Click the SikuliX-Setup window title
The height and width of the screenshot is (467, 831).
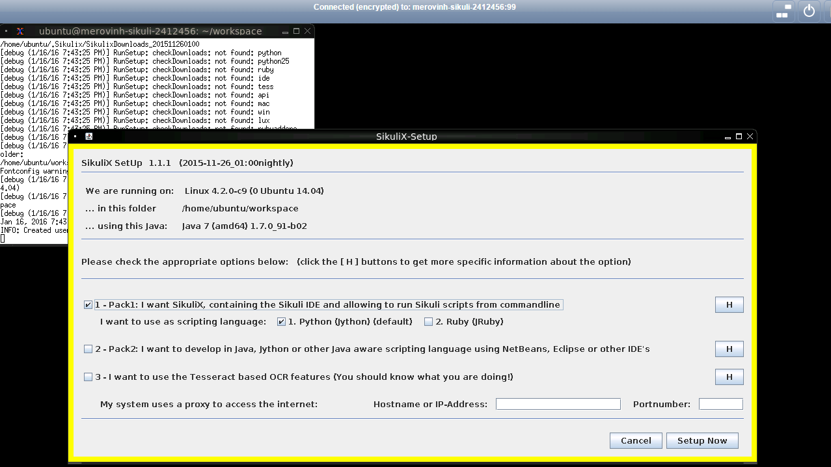coord(406,137)
